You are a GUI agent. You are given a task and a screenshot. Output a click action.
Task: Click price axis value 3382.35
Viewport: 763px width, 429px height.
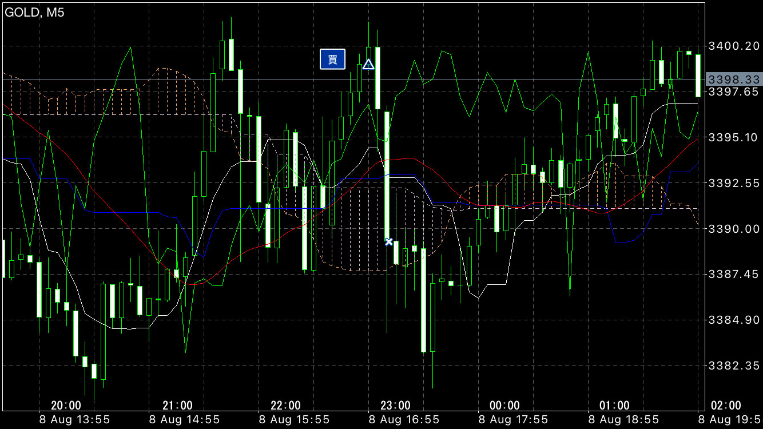pyautogui.click(x=733, y=366)
